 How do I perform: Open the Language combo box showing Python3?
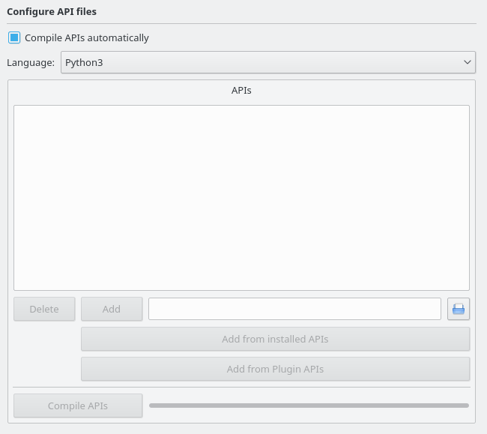click(x=267, y=62)
